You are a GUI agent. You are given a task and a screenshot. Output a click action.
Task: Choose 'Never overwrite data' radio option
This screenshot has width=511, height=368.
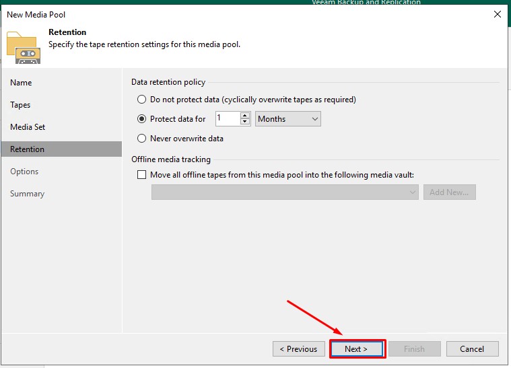click(141, 139)
